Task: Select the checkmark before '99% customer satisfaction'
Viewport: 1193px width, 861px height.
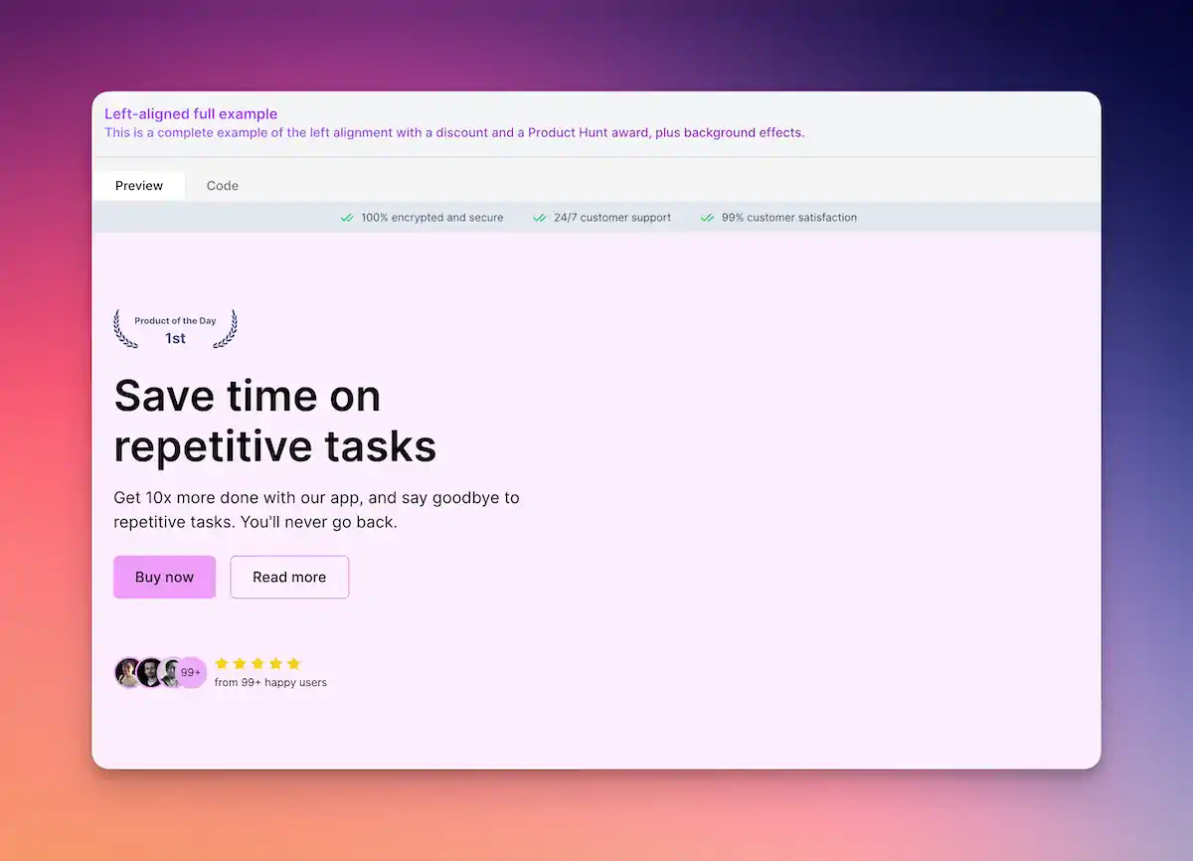Action: coord(707,217)
